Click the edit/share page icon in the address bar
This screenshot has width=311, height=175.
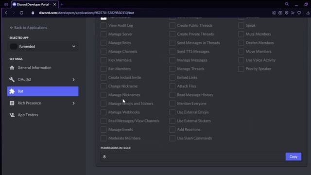274,13
